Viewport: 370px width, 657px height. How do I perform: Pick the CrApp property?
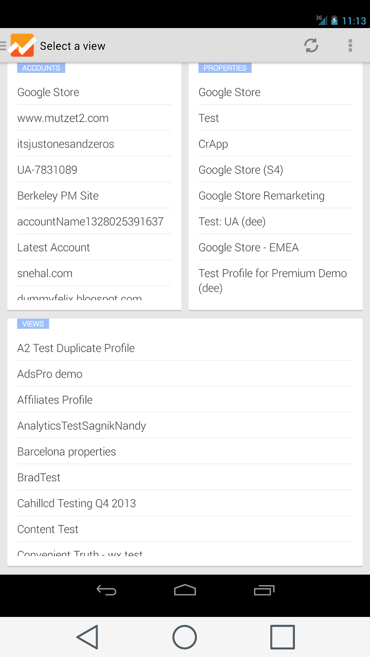click(275, 144)
